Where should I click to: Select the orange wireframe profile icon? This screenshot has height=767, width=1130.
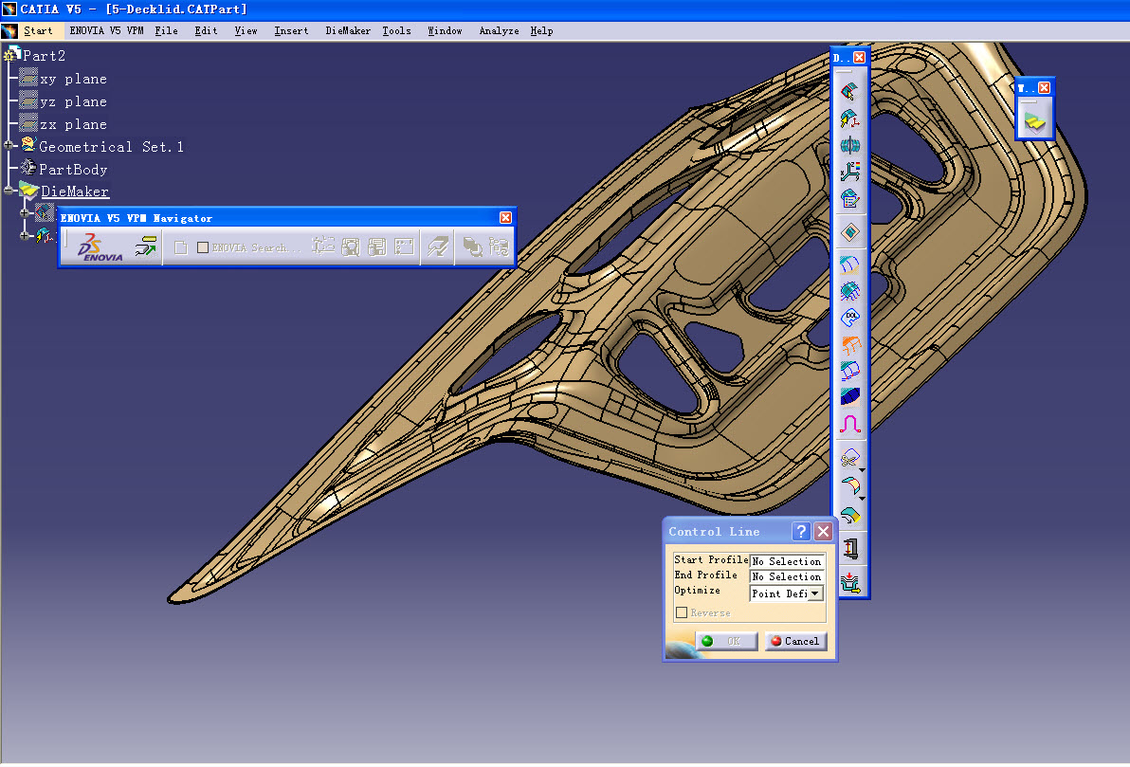[850, 344]
